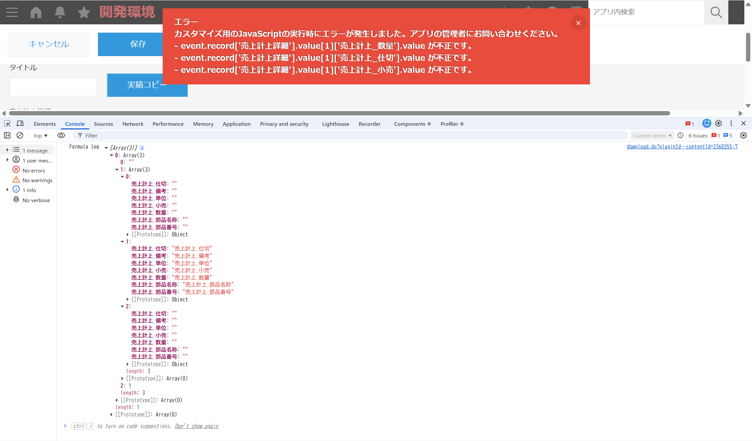Open console settings gear at right
This screenshot has width=752, height=441.
[743, 135]
